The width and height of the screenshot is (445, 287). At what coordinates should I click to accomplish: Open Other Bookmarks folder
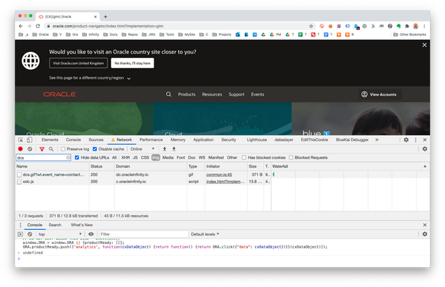410,35
